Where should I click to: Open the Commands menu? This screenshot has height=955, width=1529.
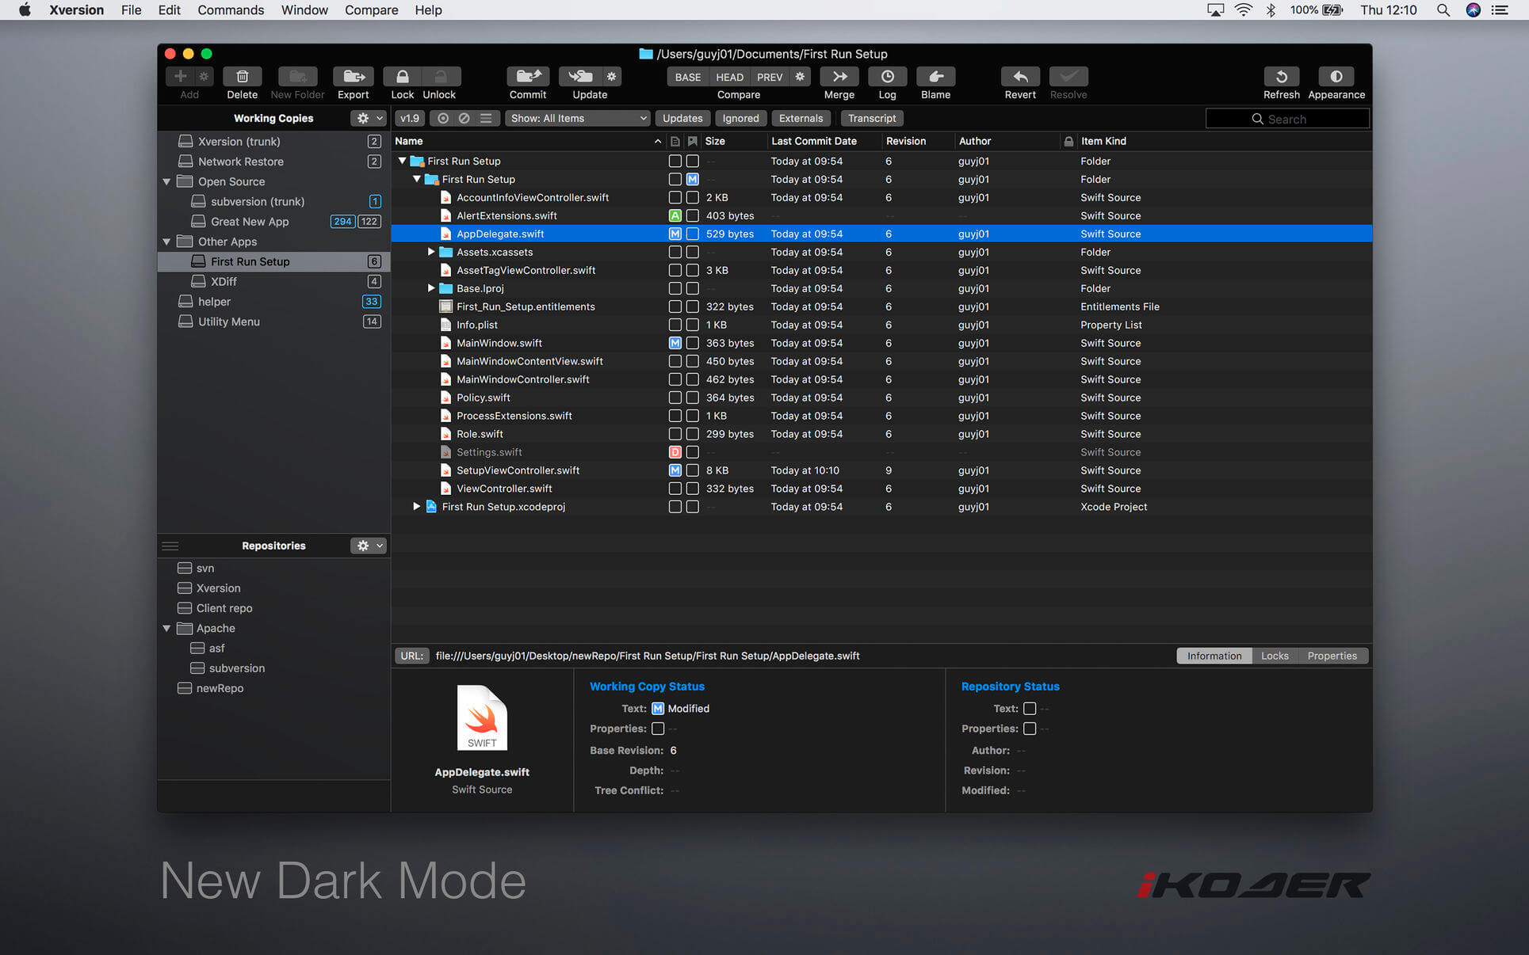[x=230, y=10]
